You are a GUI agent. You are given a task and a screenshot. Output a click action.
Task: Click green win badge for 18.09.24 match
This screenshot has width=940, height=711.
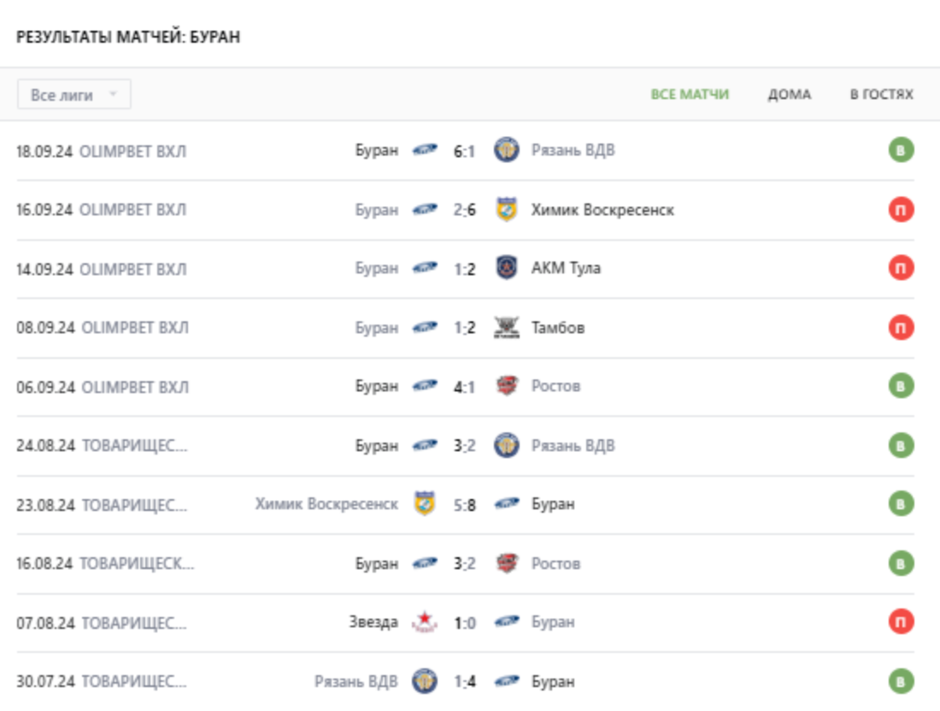click(x=901, y=150)
